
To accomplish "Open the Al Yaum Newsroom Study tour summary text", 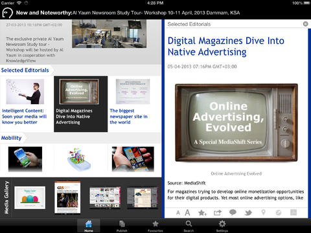I will click(x=35, y=50).
